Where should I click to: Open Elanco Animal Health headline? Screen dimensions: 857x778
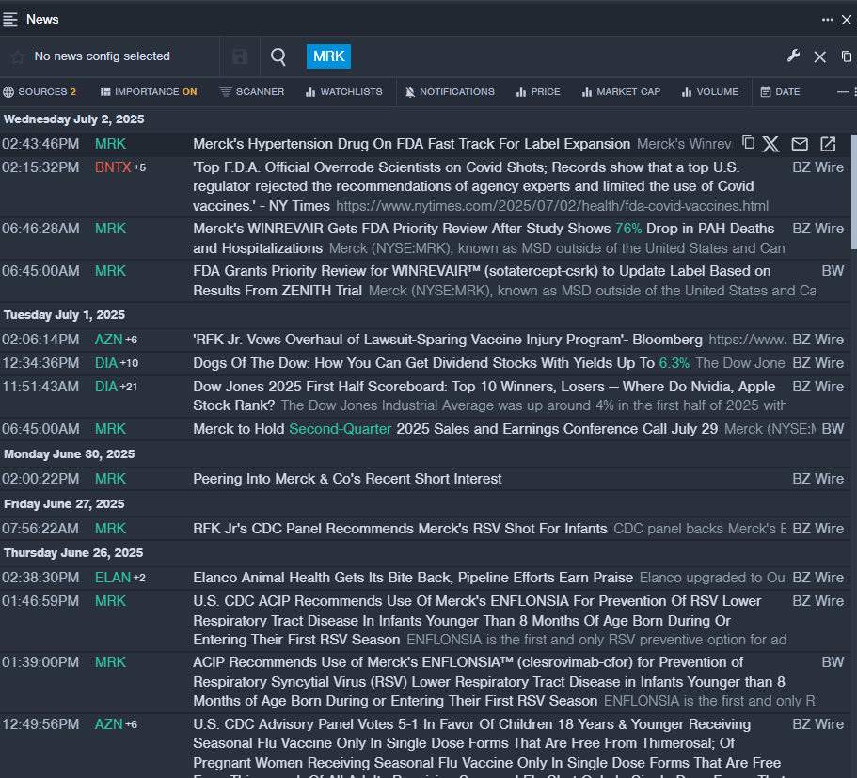[413, 578]
